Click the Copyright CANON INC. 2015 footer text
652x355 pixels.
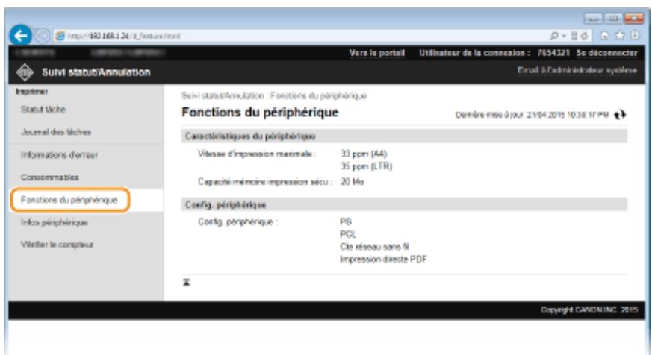pos(589,310)
